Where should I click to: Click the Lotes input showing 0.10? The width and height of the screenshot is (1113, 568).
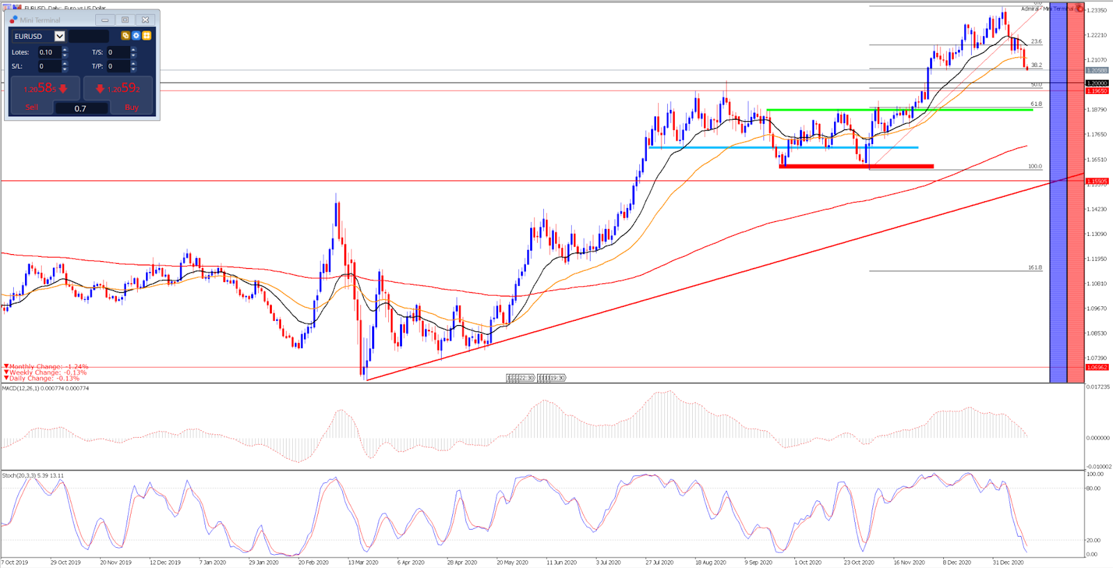(x=49, y=52)
